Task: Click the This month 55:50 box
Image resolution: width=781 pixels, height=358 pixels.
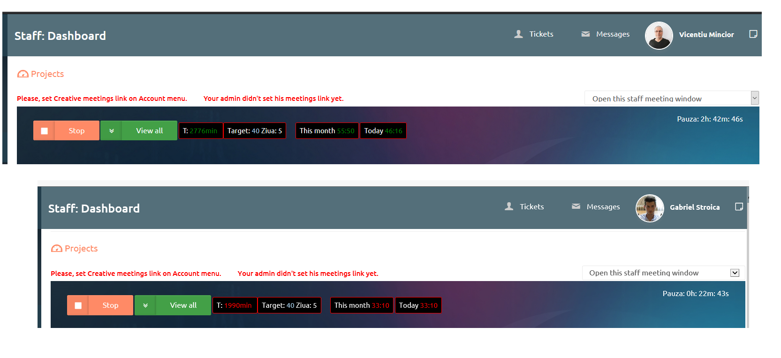Action: (x=327, y=131)
